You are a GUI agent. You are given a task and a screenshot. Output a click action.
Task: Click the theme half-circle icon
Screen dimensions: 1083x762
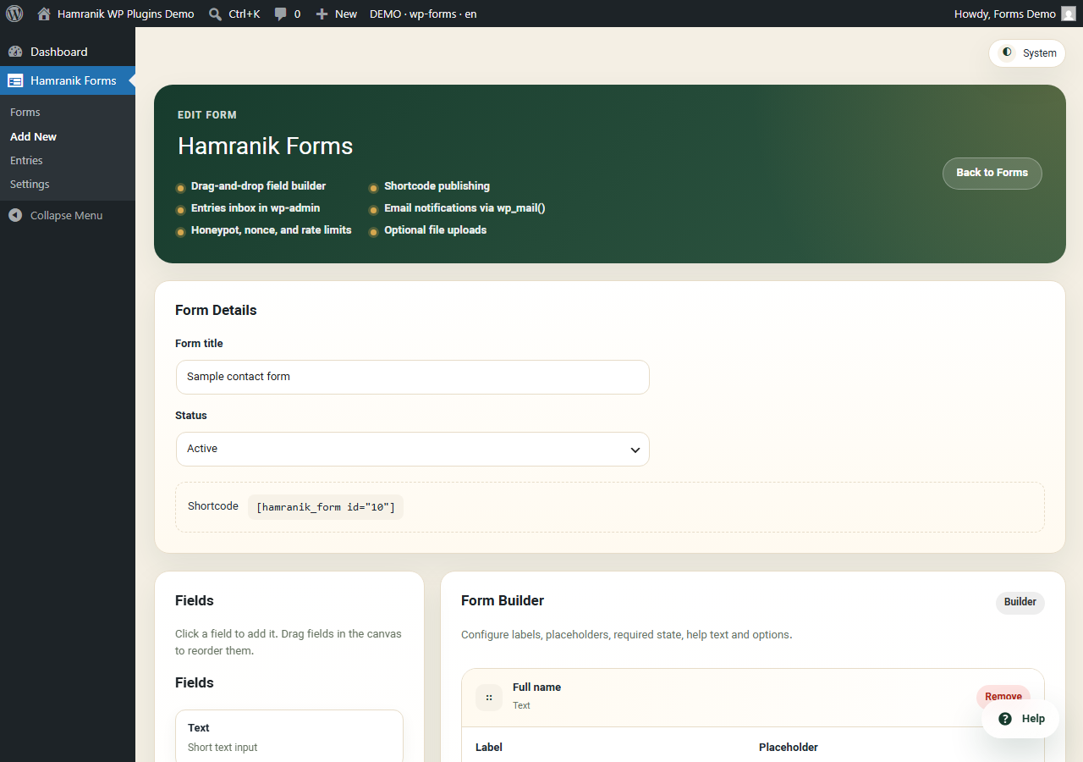(x=1007, y=52)
